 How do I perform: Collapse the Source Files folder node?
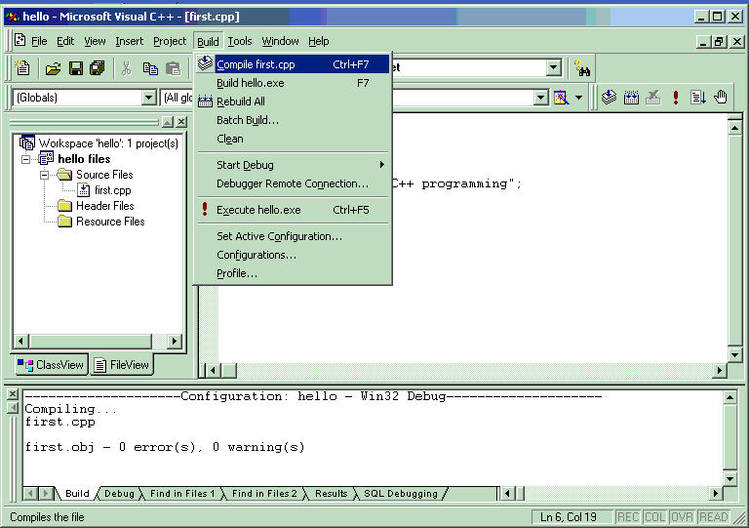click(x=45, y=175)
